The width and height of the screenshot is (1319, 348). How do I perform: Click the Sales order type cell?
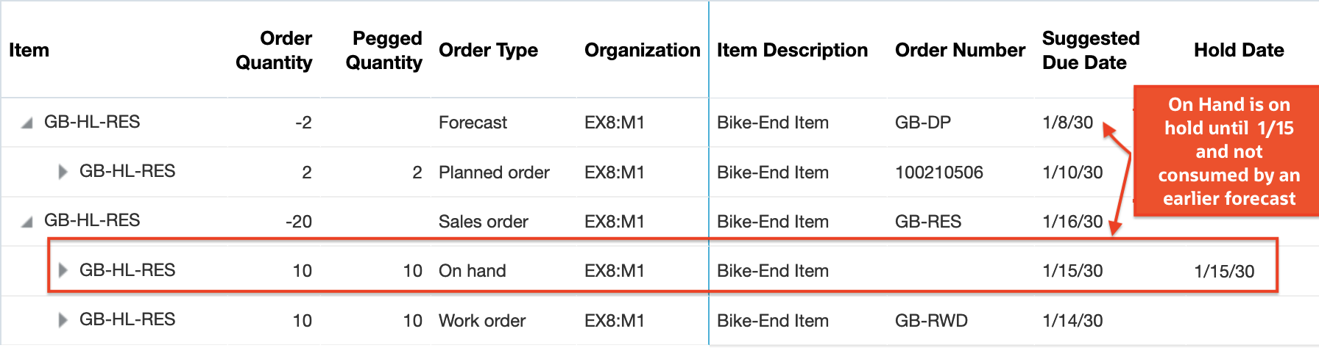(x=484, y=222)
